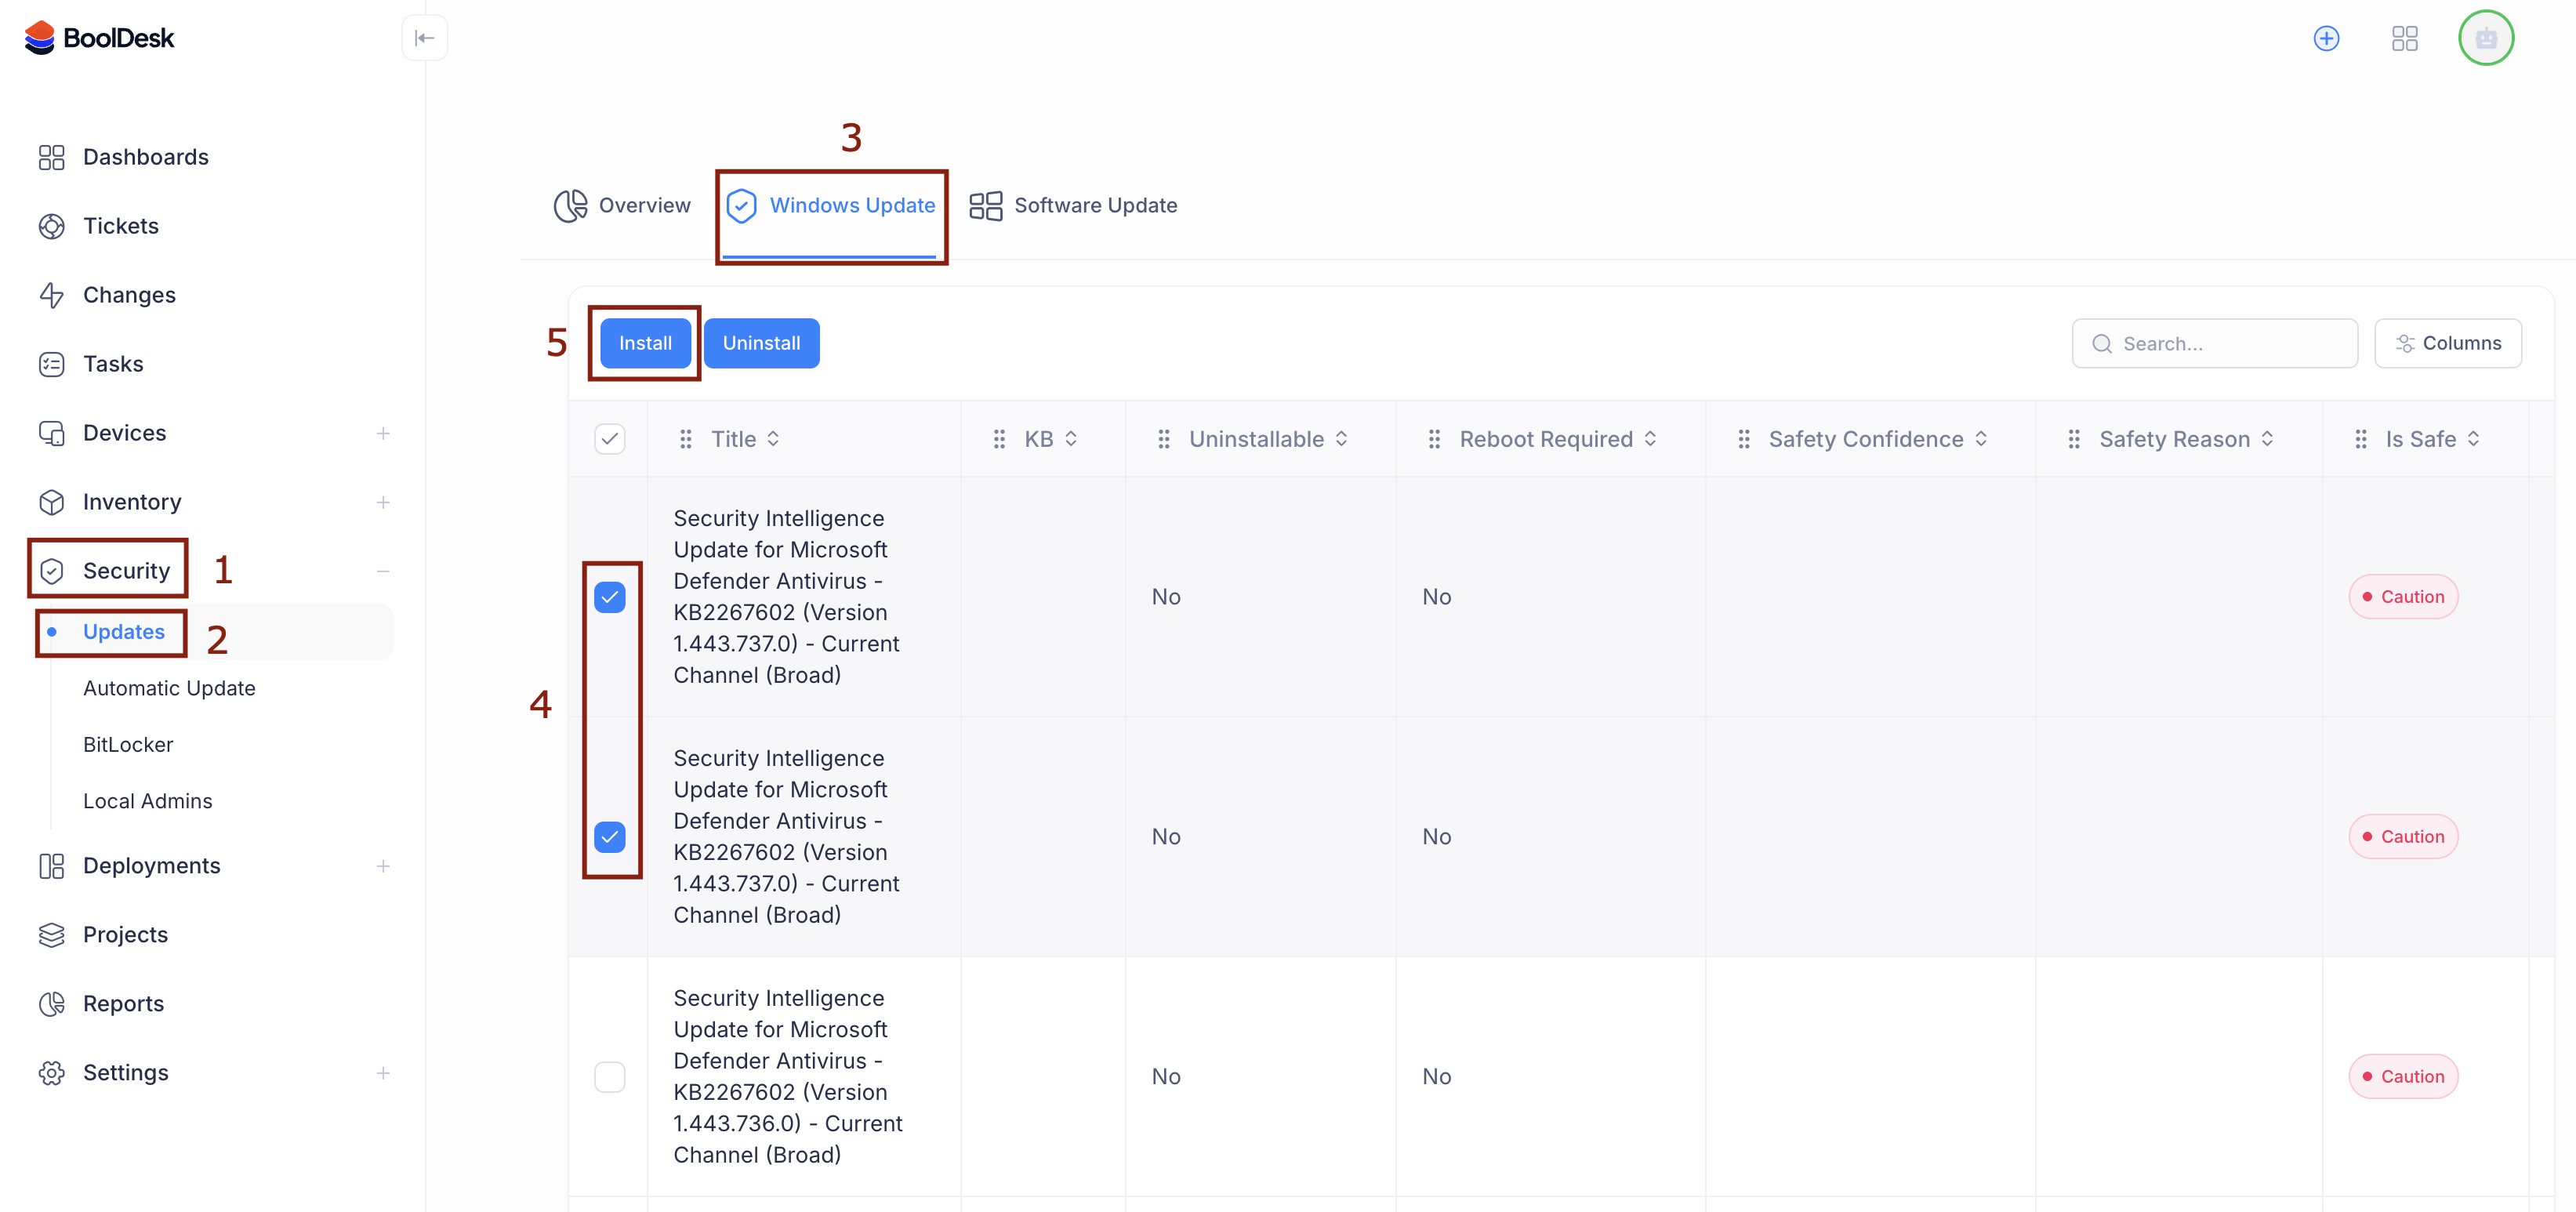Uncheck the first Defender update row
Image resolution: width=2576 pixels, height=1212 pixels.
609,597
